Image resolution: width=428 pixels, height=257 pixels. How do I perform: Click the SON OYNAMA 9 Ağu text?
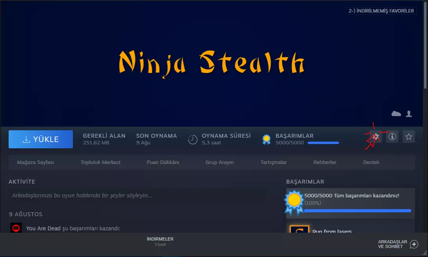click(156, 139)
